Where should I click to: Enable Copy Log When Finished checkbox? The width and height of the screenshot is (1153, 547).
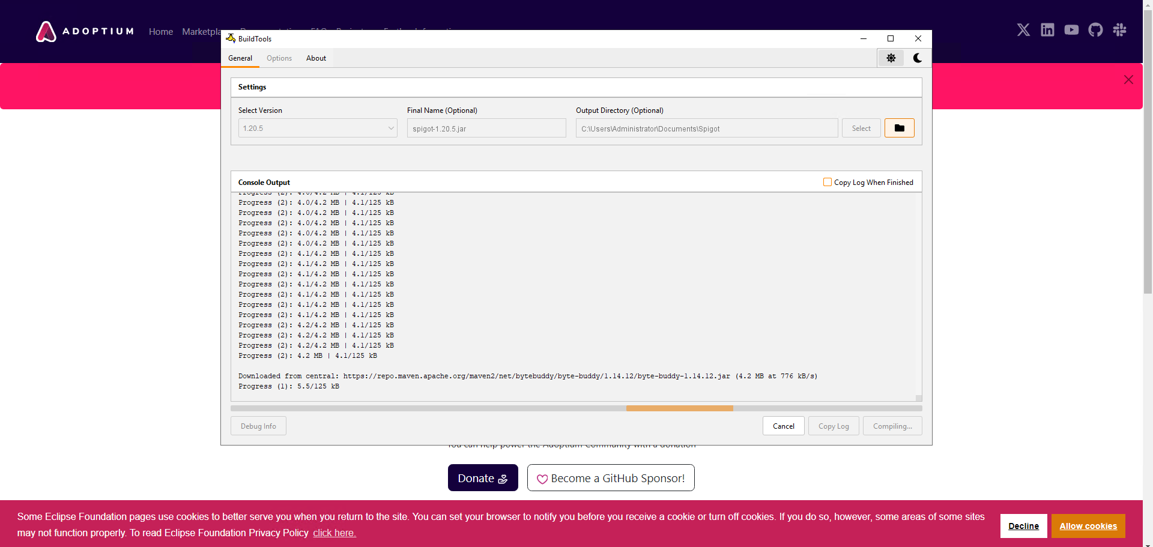(x=828, y=182)
